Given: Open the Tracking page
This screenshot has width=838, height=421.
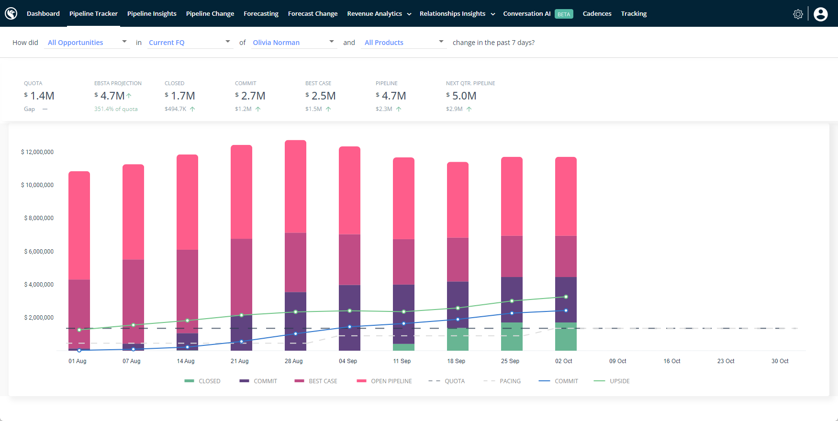Looking at the screenshot, I should tap(634, 14).
